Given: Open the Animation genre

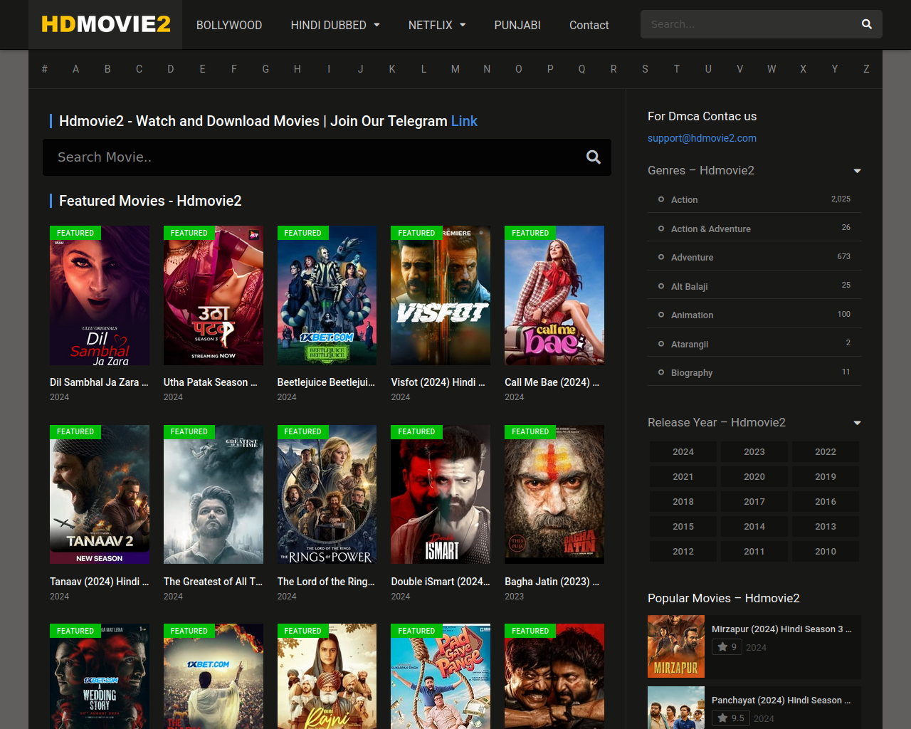Looking at the screenshot, I should tap(692, 315).
